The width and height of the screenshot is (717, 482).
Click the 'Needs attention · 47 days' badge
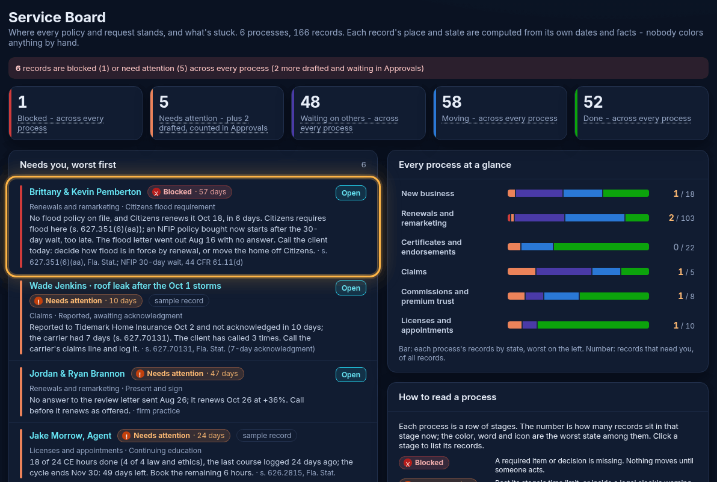[188, 374]
